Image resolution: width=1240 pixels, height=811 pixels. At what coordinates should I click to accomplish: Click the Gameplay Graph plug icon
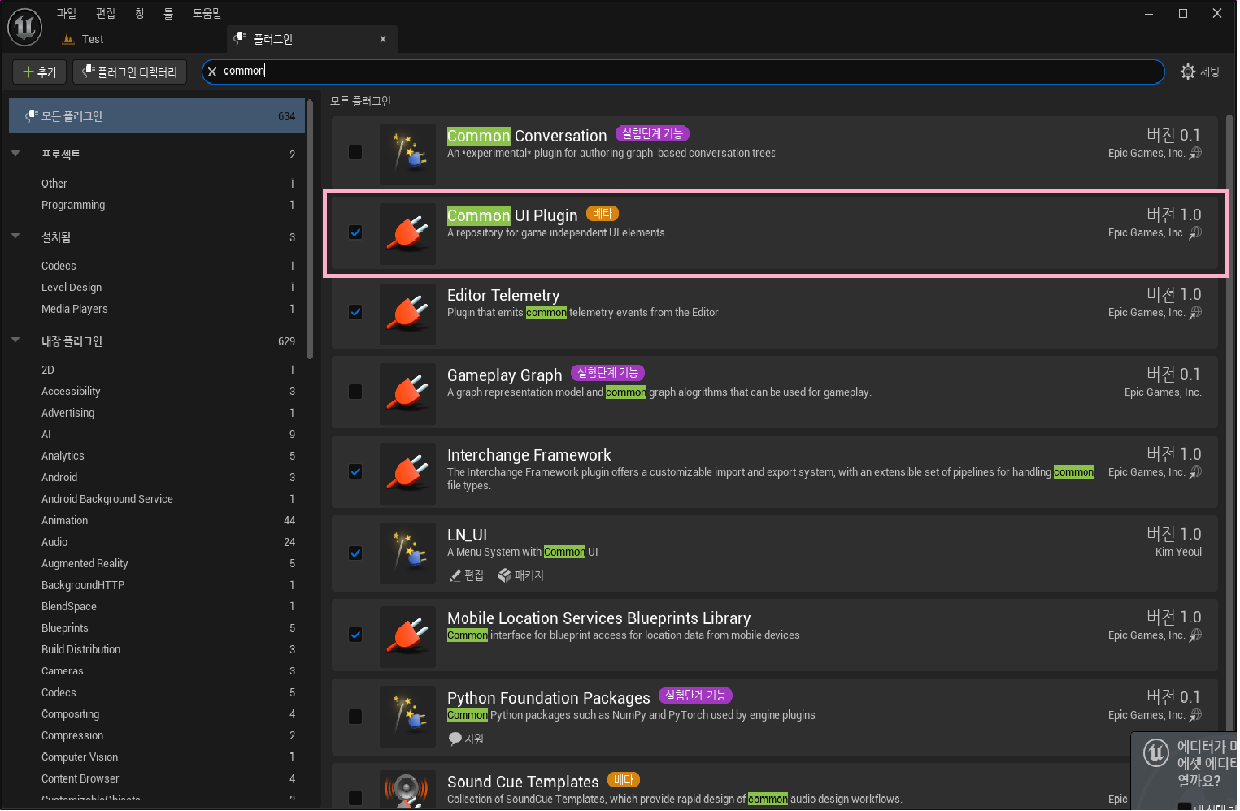coord(407,392)
